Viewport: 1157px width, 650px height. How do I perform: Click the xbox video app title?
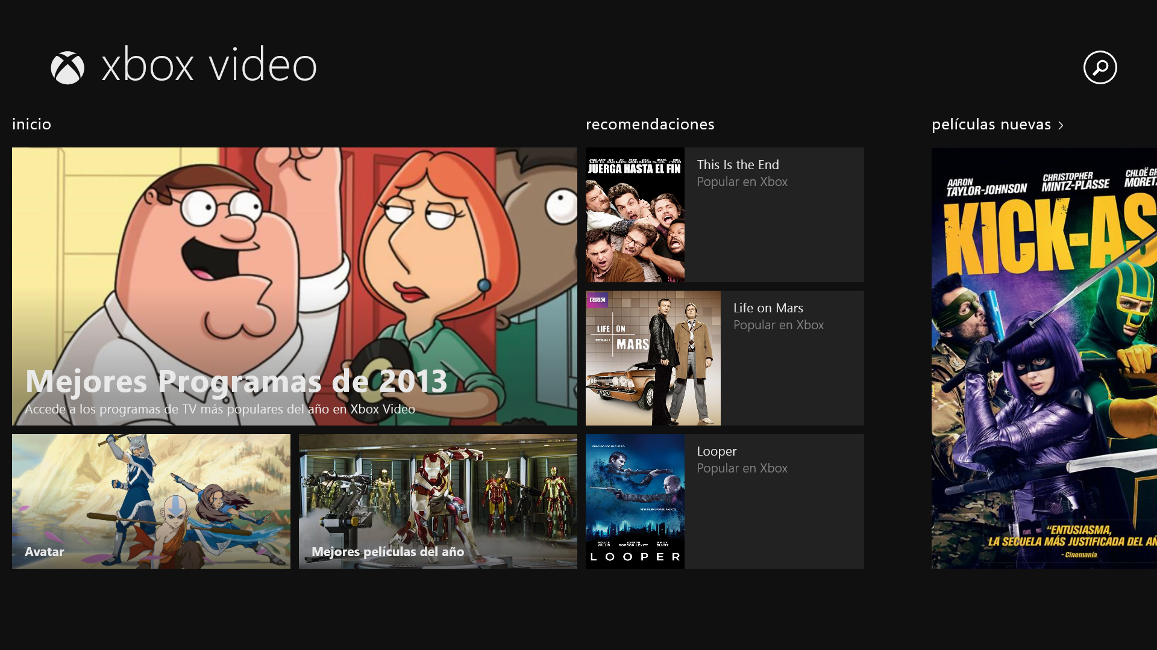point(209,65)
